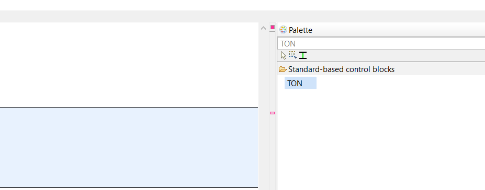485x190 pixels.
Task: Click the pink square overview ruler marker
Action: pyautogui.click(x=273, y=27)
